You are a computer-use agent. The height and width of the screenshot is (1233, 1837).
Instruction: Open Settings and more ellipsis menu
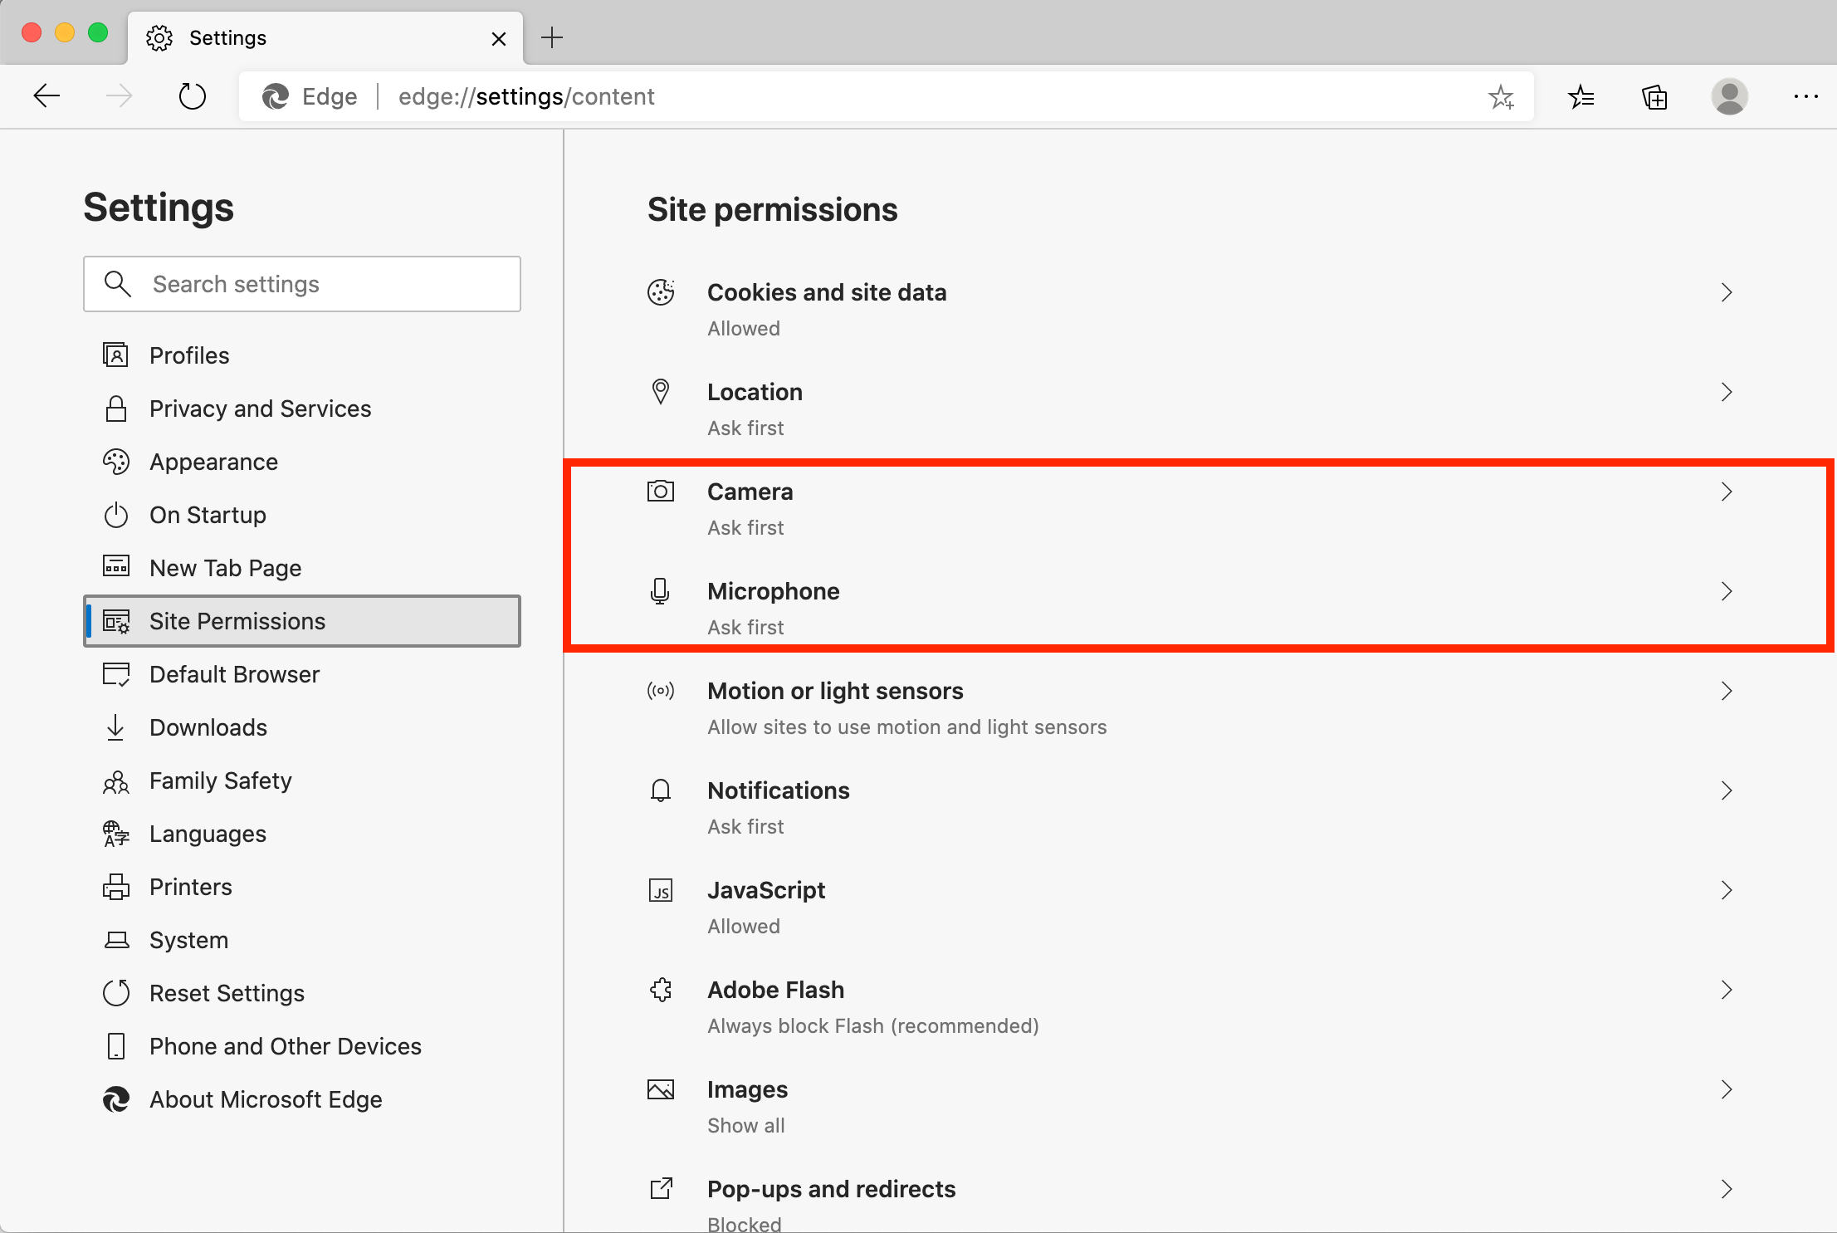(x=1805, y=97)
